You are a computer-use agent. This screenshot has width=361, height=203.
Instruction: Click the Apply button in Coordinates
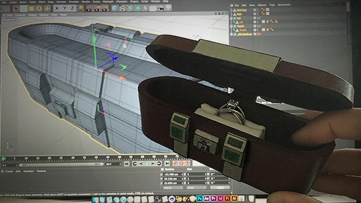(220, 188)
